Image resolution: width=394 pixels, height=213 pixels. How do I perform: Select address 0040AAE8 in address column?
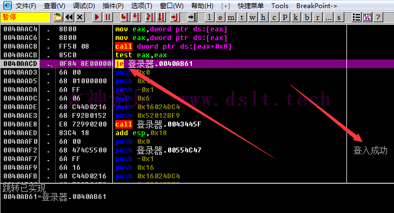click(20, 124)
